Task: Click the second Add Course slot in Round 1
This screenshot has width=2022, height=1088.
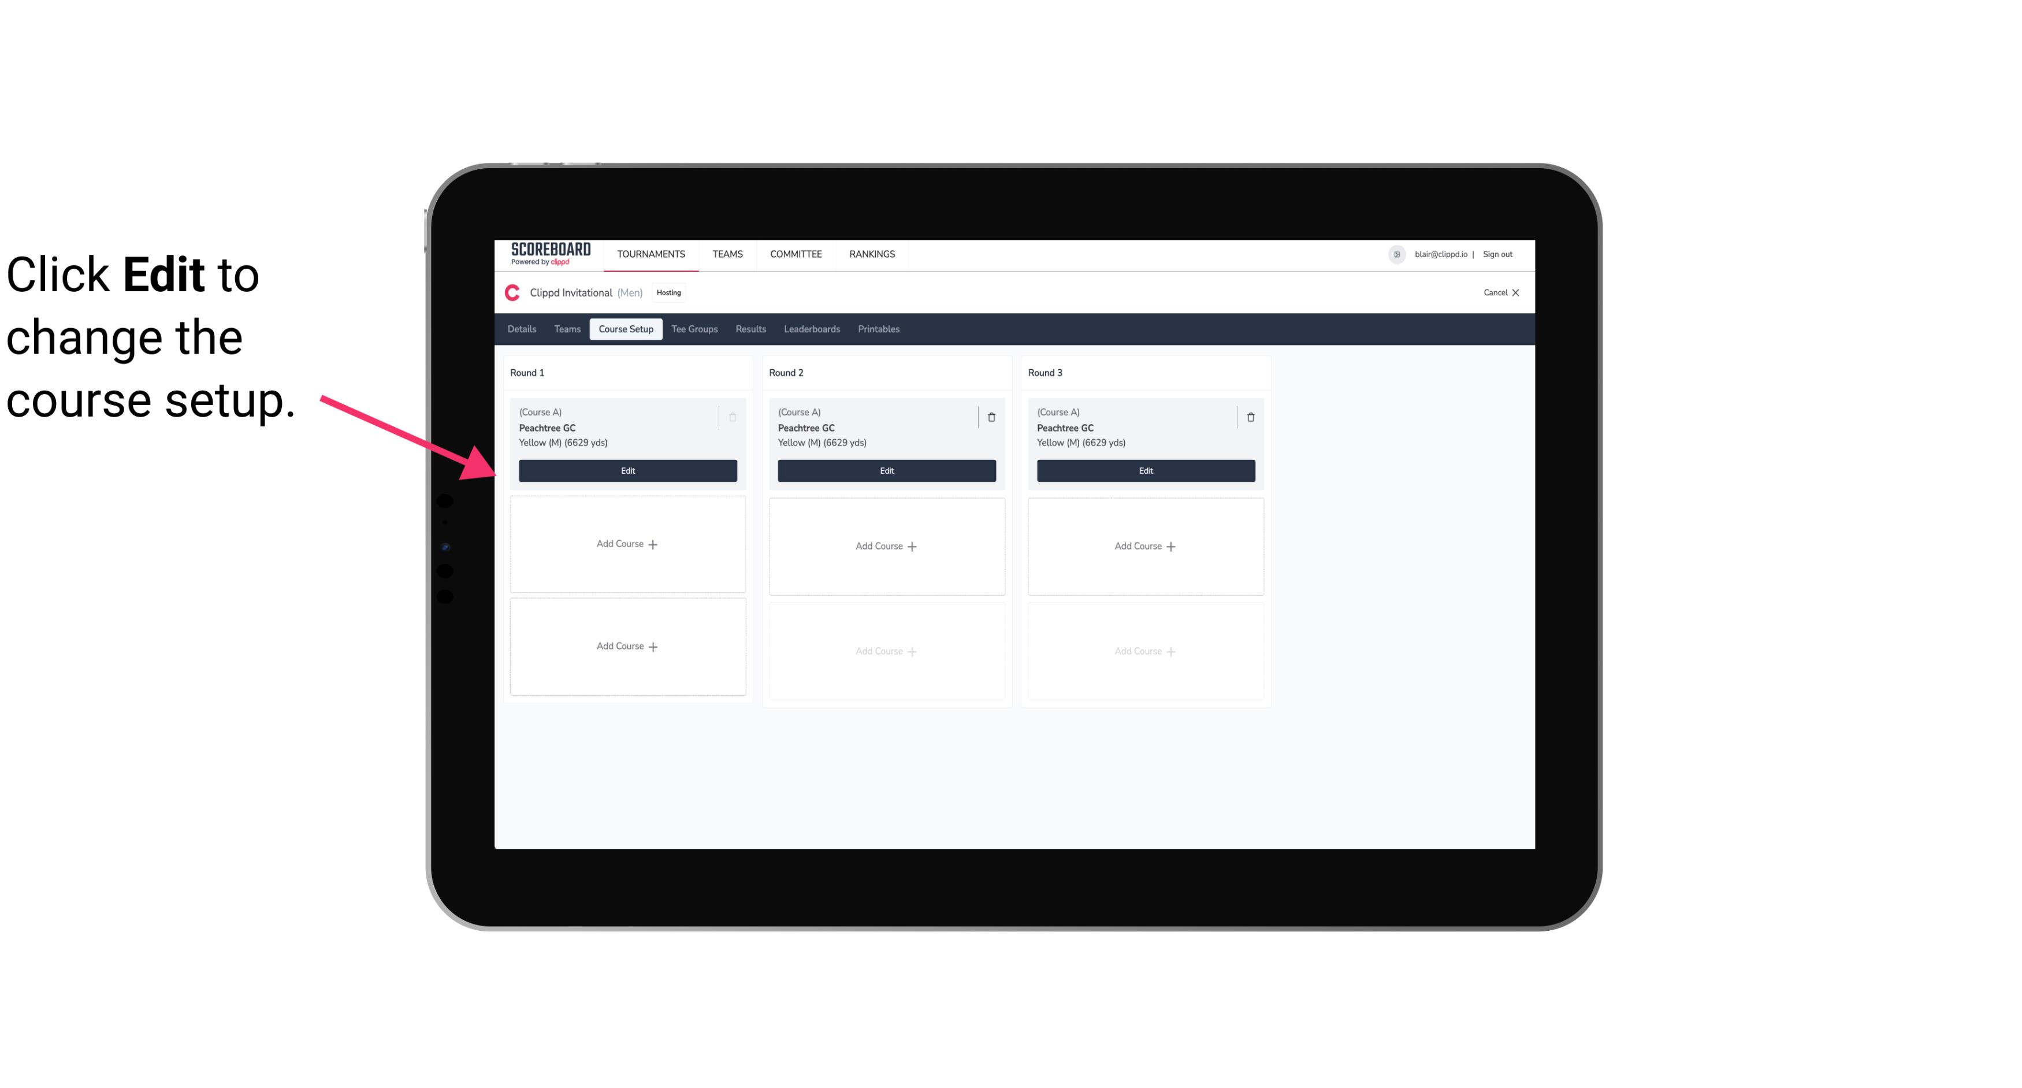Action: (x=627, y=646)
